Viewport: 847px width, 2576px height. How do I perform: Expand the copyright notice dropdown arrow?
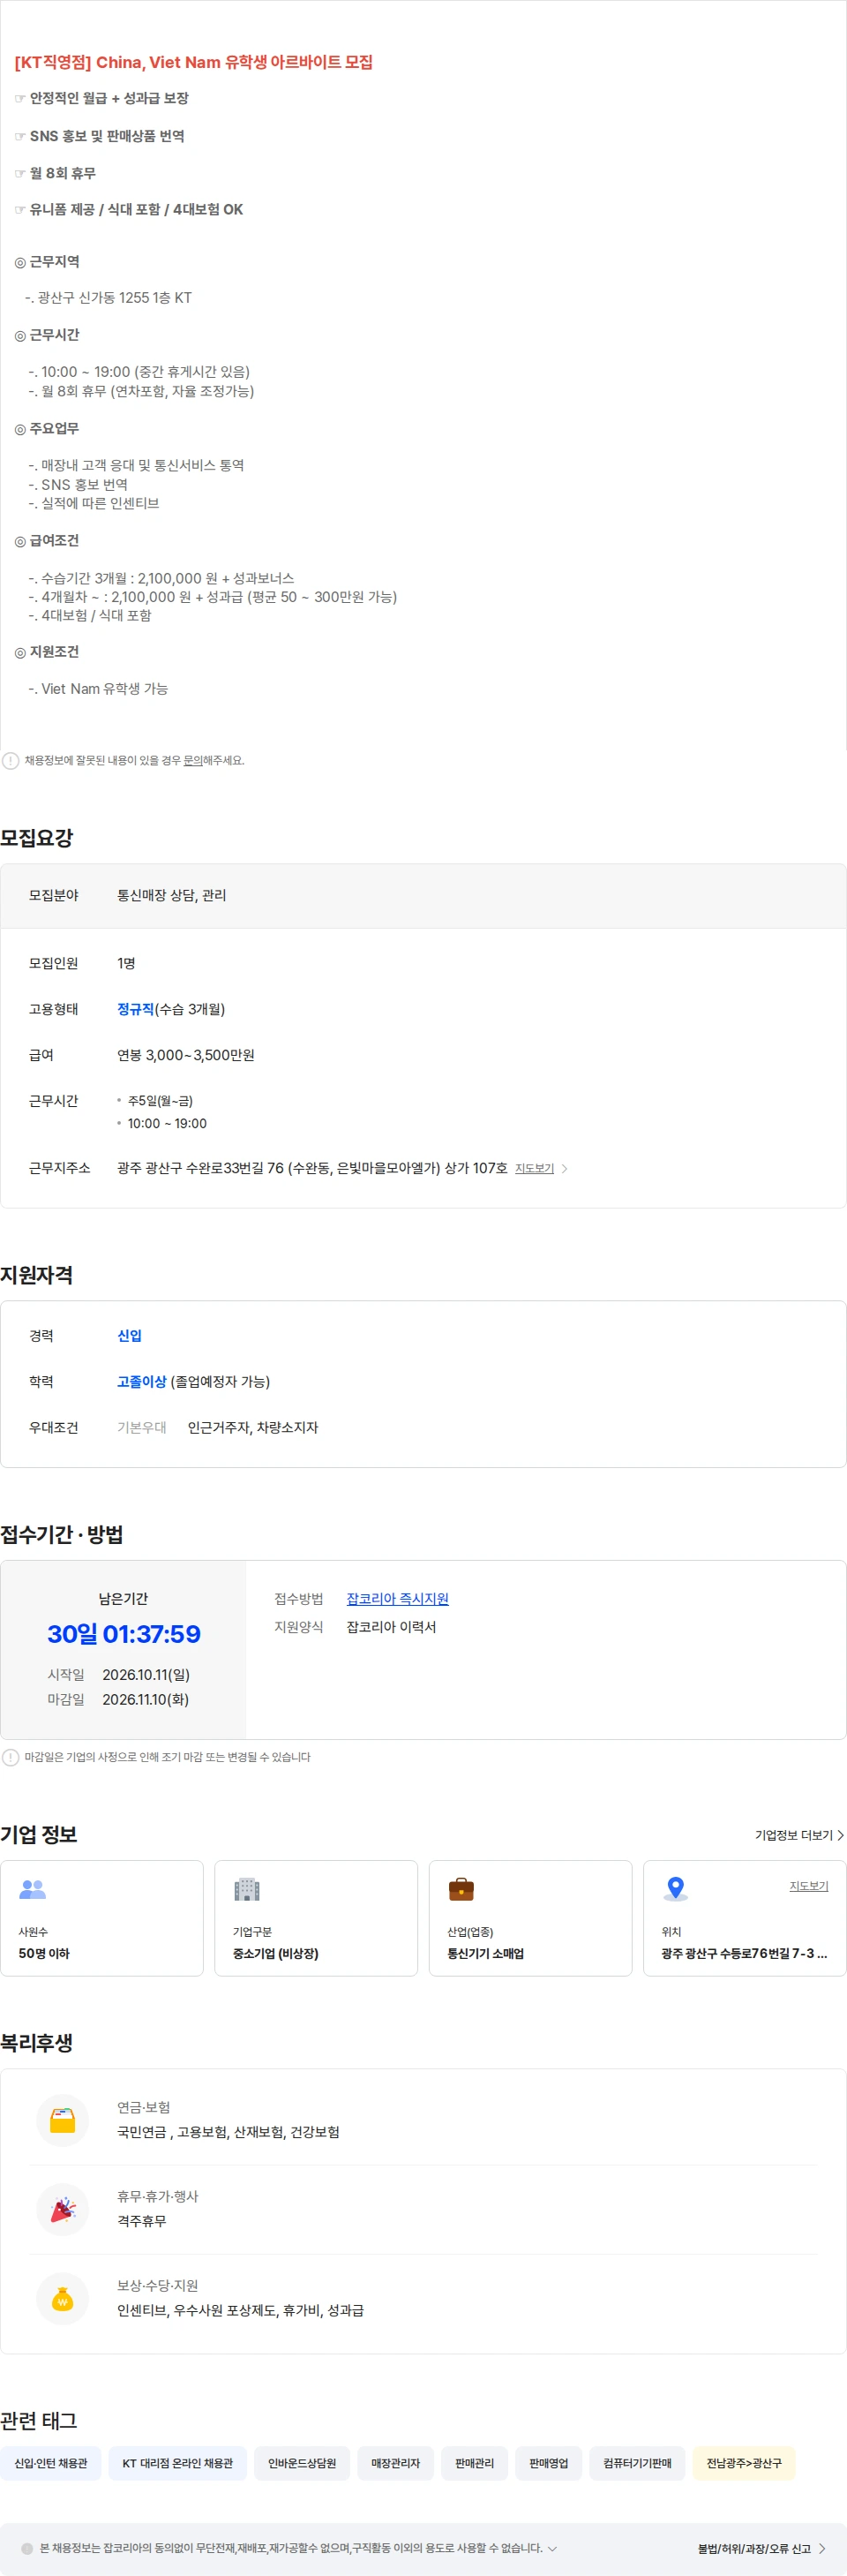click(553, 2548)
